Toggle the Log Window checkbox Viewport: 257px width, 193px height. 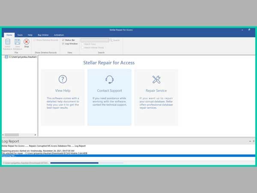[63, 44]
